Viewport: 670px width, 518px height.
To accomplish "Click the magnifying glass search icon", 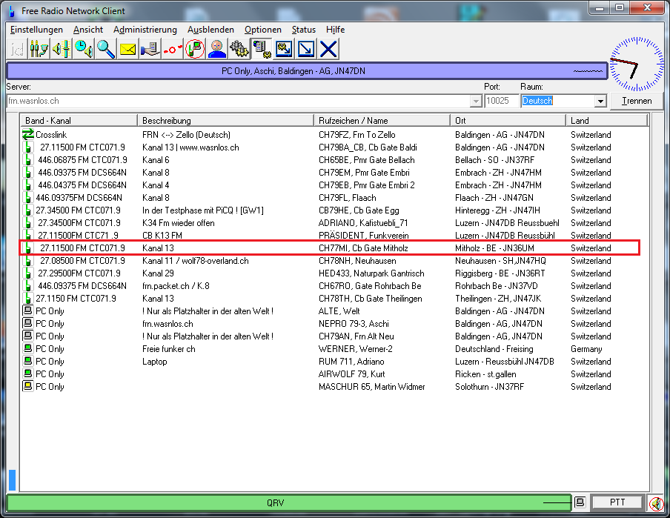I will pos(105,49).
